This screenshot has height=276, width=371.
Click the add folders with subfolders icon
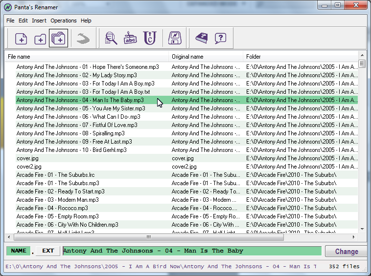coord(58,38)
